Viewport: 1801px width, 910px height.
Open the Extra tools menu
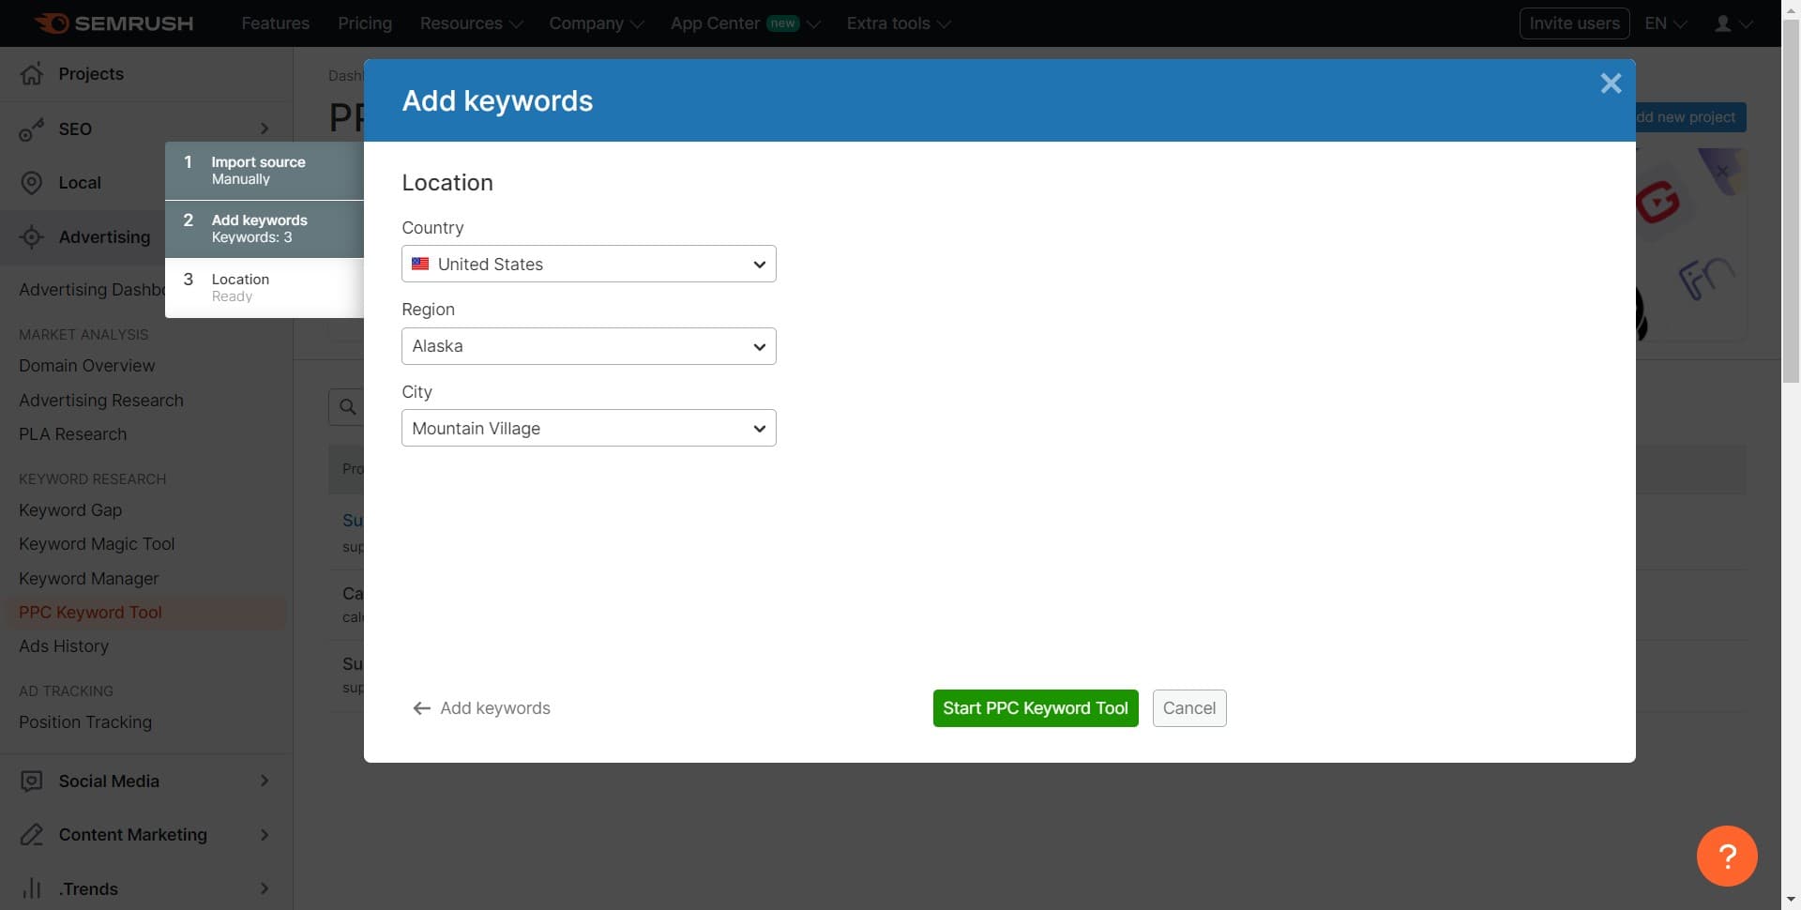(x=897, y=23)
